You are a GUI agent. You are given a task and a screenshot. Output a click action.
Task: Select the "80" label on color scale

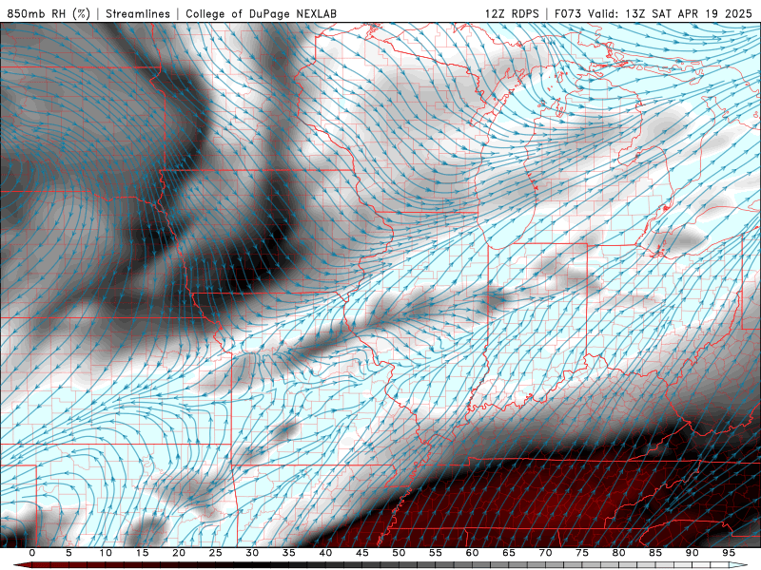click(x=618, y=553)
